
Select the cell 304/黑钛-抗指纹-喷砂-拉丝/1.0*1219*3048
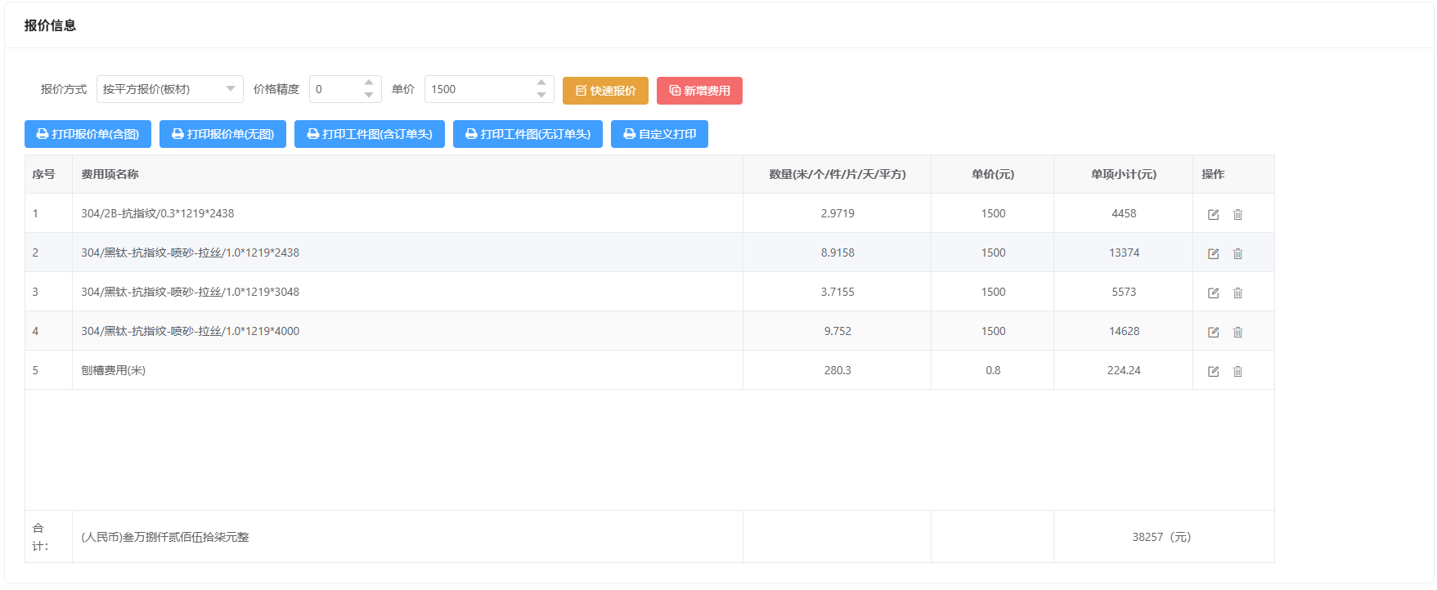[x=407, y=292]
